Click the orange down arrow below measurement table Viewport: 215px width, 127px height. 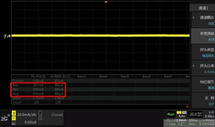[x=187, y=107]
